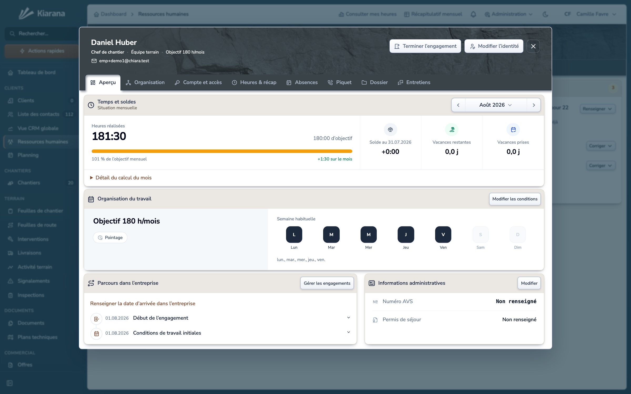Click Terminer l'engagement button

click(x=425, y=46)
